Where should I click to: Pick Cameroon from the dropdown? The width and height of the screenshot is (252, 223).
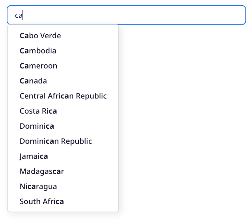pyautogui.click(x=39, y=66)
